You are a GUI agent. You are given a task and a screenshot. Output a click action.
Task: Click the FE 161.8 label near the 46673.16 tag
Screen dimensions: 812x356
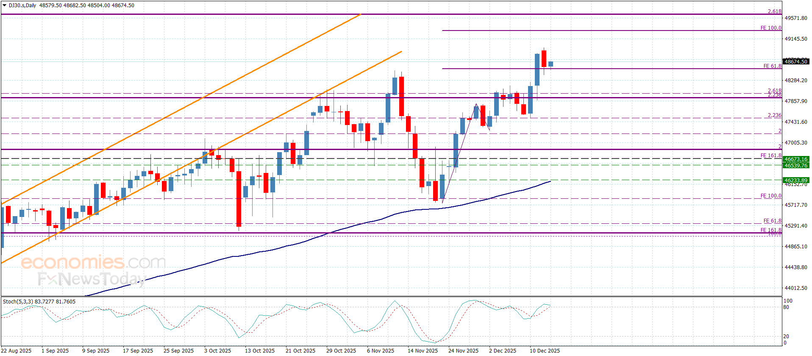tap(771, 156)
